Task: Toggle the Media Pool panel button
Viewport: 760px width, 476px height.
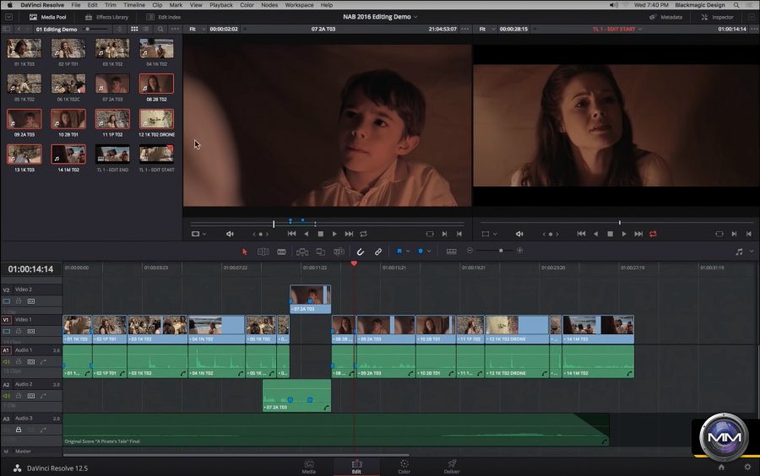Action: pyautogui.click(x=47, y=17)
